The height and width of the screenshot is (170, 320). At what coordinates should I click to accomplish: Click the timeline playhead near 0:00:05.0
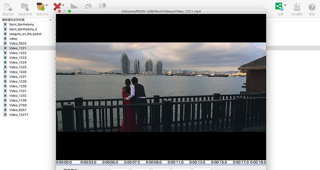pos(111,164)
